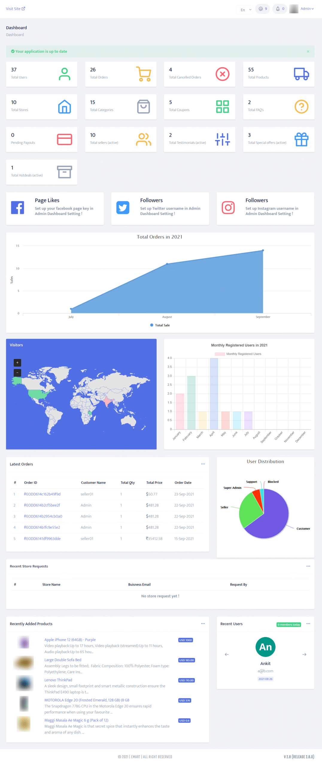322x766 pixels.
Task: Dismiss the application up to date alert
Action: 308,51
